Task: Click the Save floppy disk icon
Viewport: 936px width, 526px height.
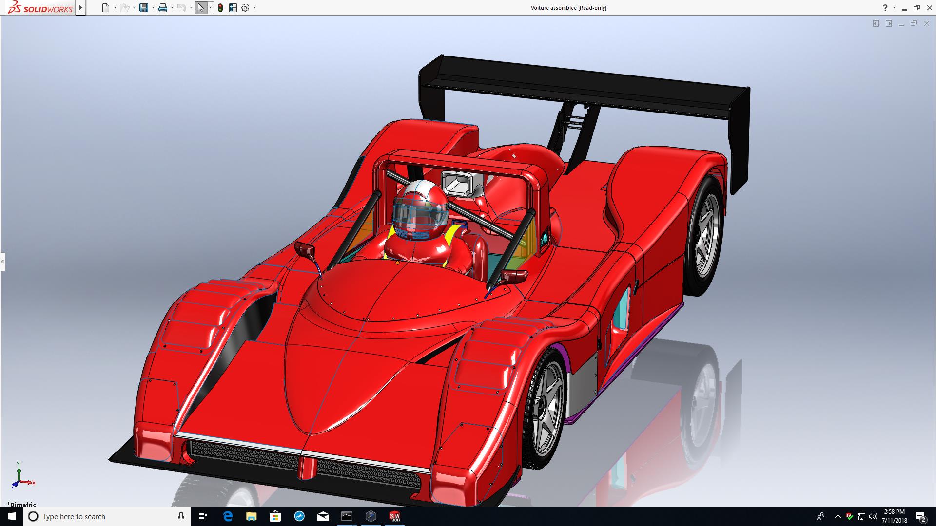Action: click(144, 8)
